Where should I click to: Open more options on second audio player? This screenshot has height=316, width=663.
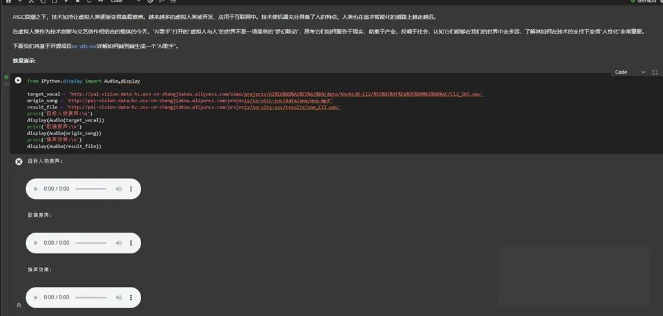coord(131,243)
